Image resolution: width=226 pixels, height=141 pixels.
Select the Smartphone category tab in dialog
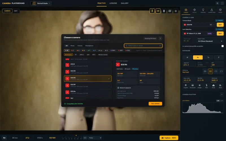click(x=89, y=46)
